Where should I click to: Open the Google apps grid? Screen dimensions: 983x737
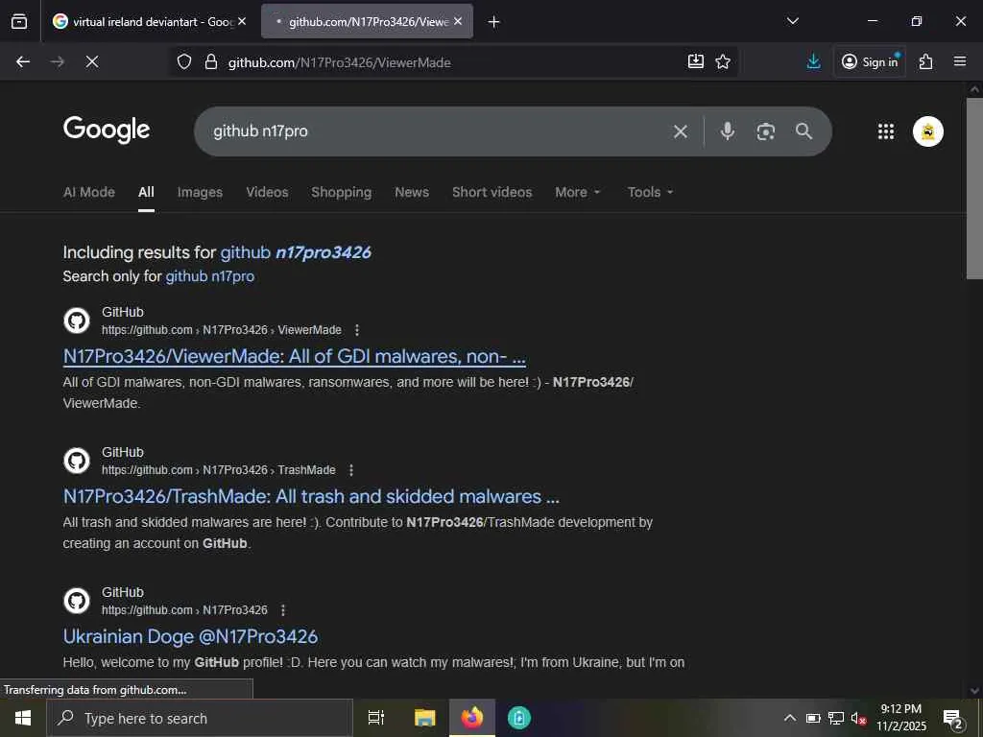coord(886,131)
